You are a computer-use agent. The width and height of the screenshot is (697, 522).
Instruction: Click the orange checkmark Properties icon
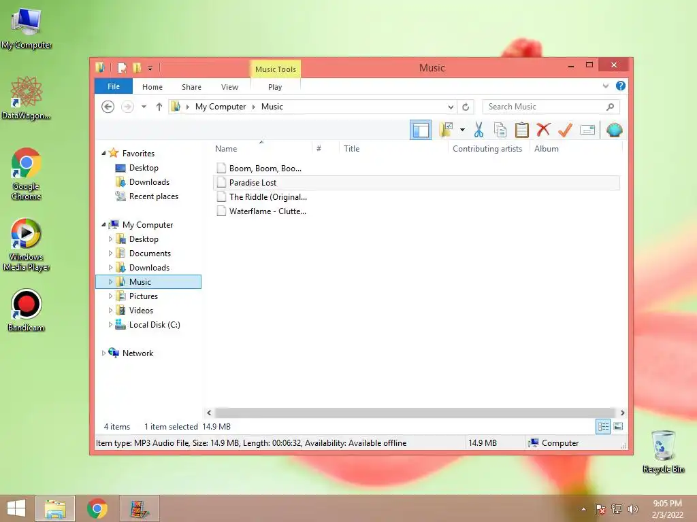click(x=565, y=130)
